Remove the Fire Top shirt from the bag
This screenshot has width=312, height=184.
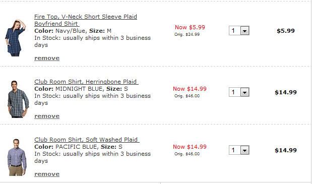click(x=47, y=58)
